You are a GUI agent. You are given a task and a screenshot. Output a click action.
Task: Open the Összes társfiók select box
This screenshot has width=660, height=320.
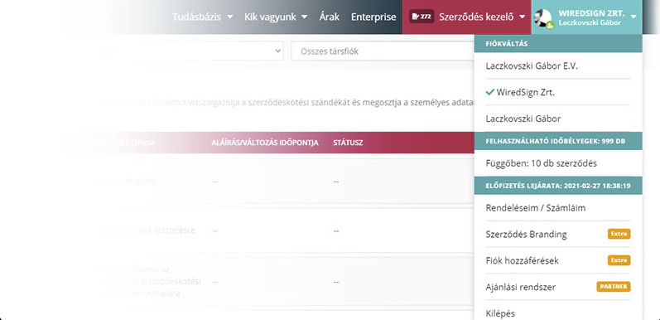click(x=383, y=51)
